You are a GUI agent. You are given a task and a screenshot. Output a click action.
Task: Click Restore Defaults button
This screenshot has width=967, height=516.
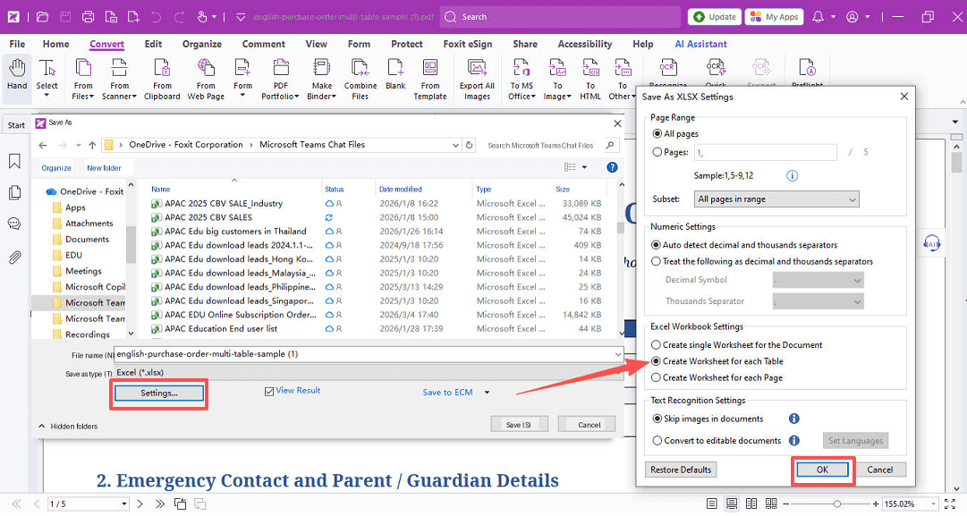coord(681,469)
